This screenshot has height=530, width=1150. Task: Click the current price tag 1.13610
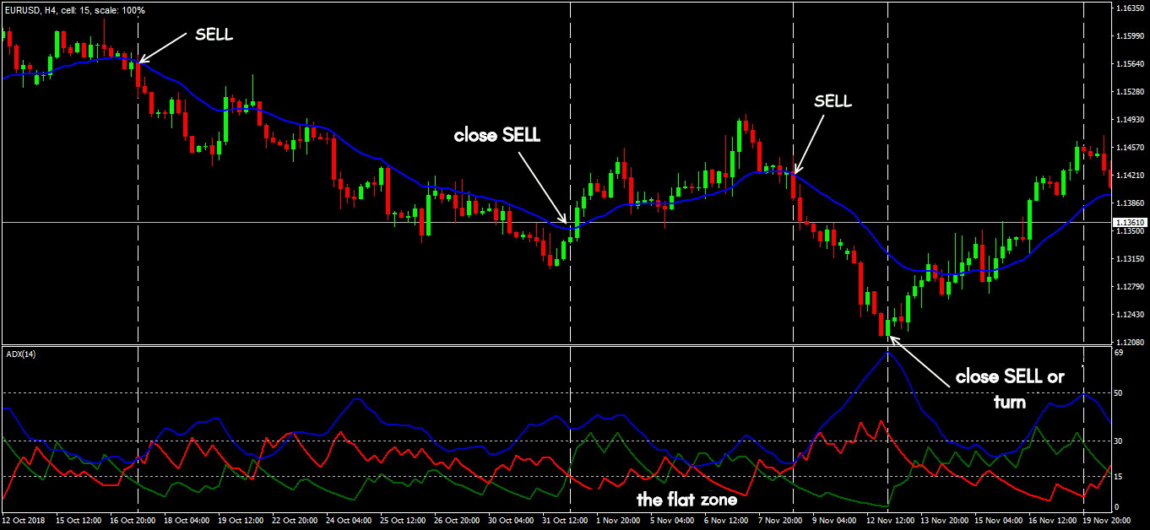click(x=1130, y=223)
